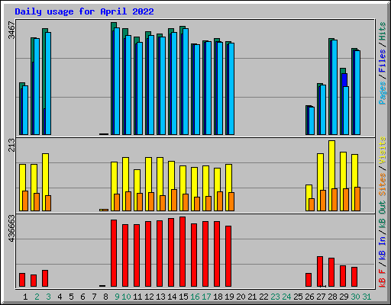Click the red kB bar for day 30

tap(354, 277)
